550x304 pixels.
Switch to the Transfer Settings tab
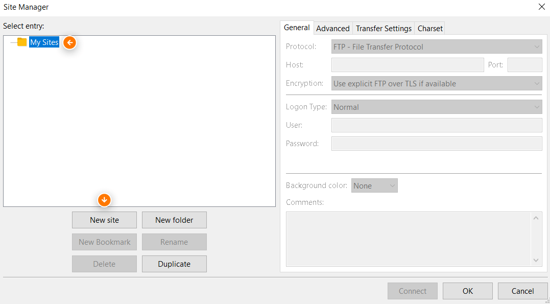pyautogui.click(x=383, y=28)
